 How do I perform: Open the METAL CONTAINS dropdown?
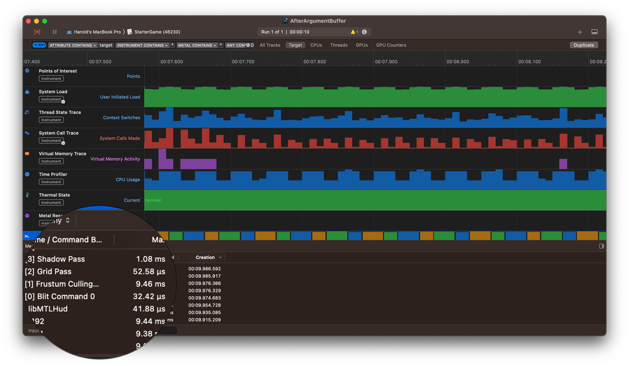pos(197,45)
